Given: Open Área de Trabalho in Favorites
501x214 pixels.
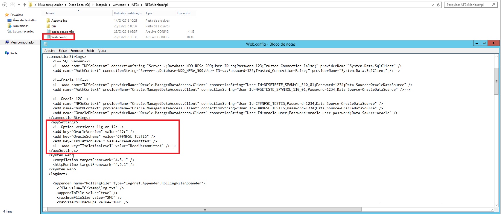Looking at the screenshot, I should point(25,20).
